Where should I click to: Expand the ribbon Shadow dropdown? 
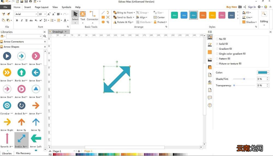point(256,22)
